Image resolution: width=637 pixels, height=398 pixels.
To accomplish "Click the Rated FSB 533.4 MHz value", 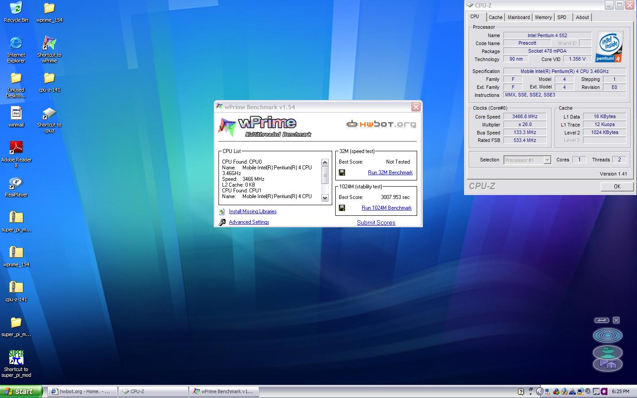I will pyautogui.click(x=525, y=140).
